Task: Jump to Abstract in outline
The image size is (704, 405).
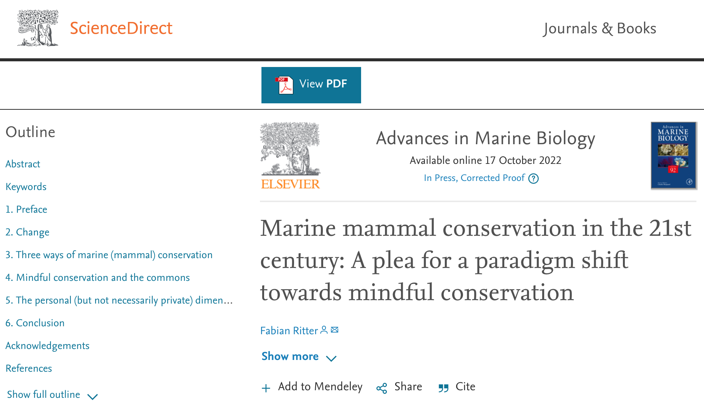Action: [23, 164]
